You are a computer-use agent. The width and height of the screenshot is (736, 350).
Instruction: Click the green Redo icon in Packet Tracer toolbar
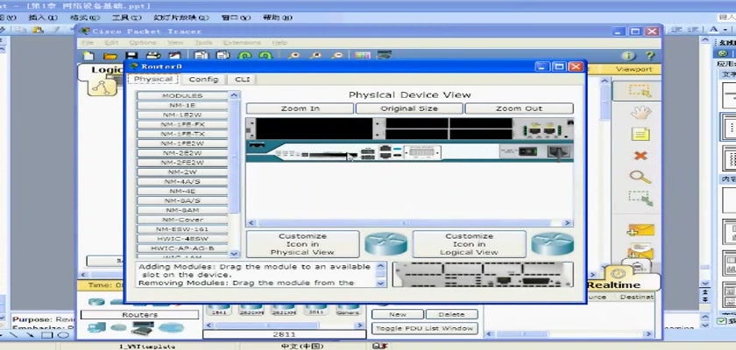265,56
